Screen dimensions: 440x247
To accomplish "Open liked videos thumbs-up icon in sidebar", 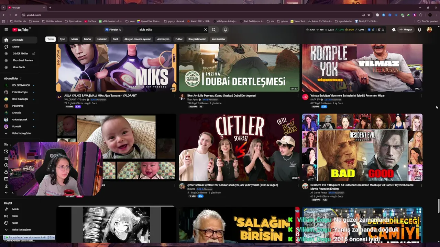I will [6, 172].
